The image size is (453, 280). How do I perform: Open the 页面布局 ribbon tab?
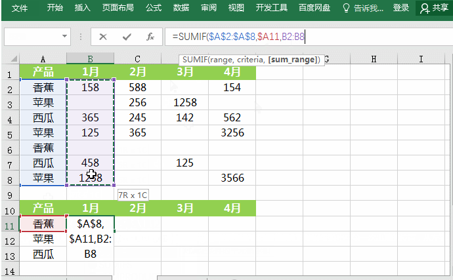pyautogui.click(x=118, y=7)
